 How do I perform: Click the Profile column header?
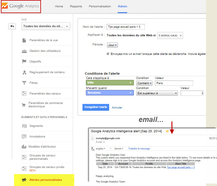coord(149,164)
